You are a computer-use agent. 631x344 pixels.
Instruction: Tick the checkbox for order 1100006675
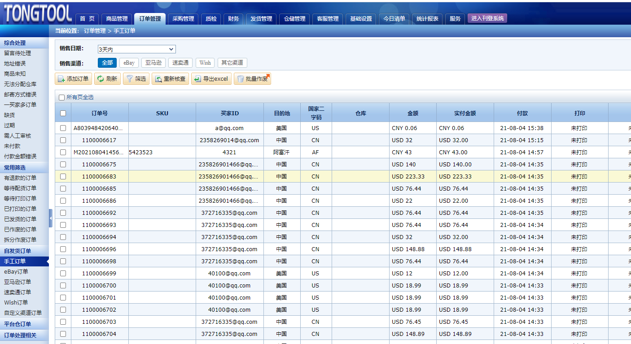pyautogui.click(x=63, y=164)
